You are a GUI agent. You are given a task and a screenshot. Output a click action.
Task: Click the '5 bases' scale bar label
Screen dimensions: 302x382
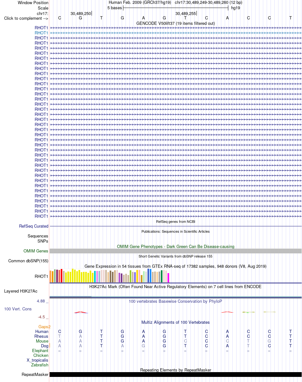coord(114,8)
